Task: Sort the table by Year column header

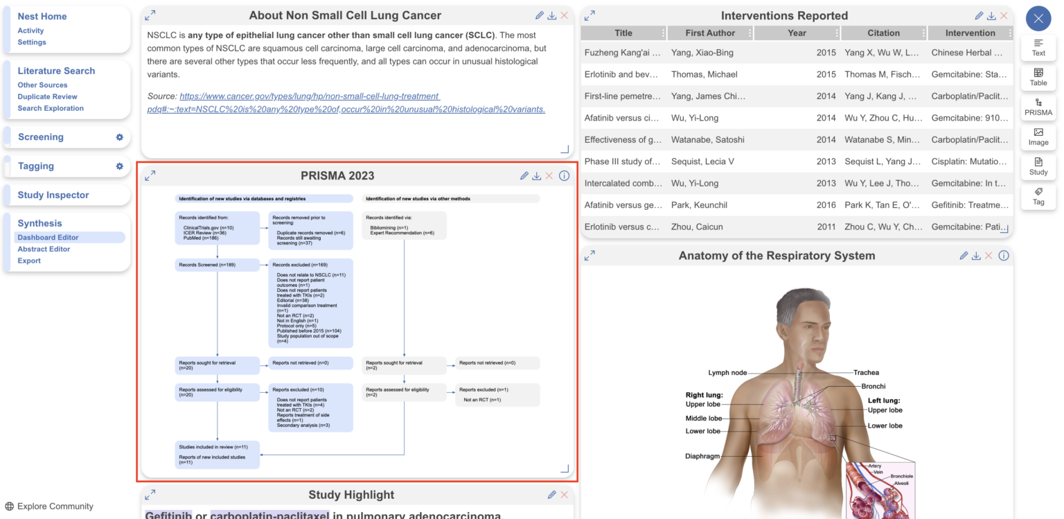Action: click(x=797, y=33)
